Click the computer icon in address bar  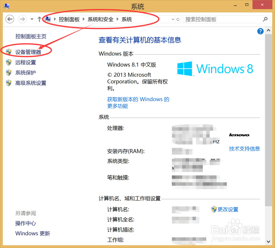(48, 19)
